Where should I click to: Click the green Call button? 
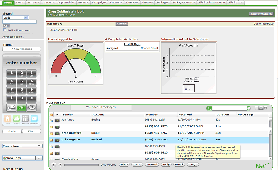click(x=21, y=107)
